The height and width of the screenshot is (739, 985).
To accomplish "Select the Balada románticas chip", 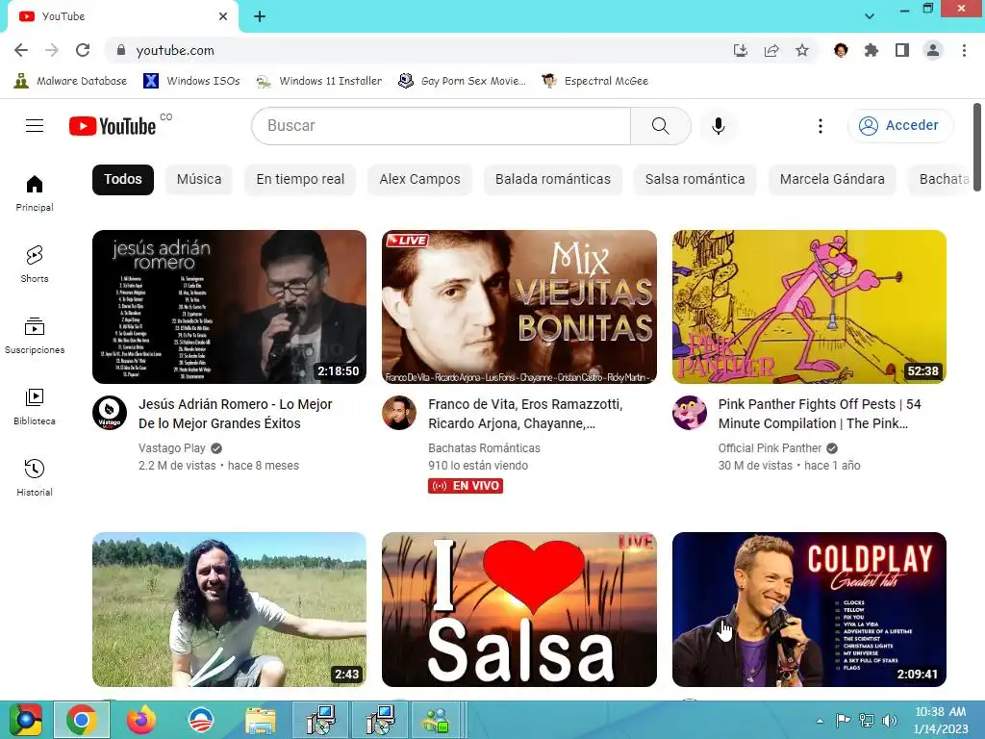I will point(553,179).
